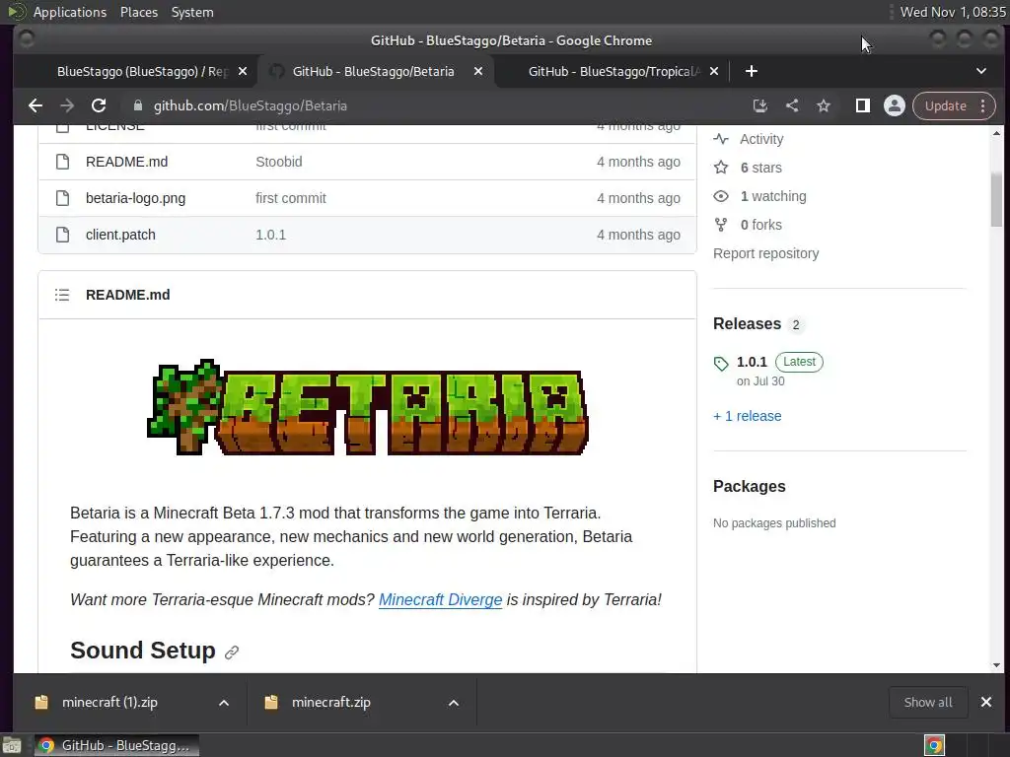Click the Sound Setup anchor link icon
The height and width of the screenshot is (757, 1010).
tap(232, 653)
